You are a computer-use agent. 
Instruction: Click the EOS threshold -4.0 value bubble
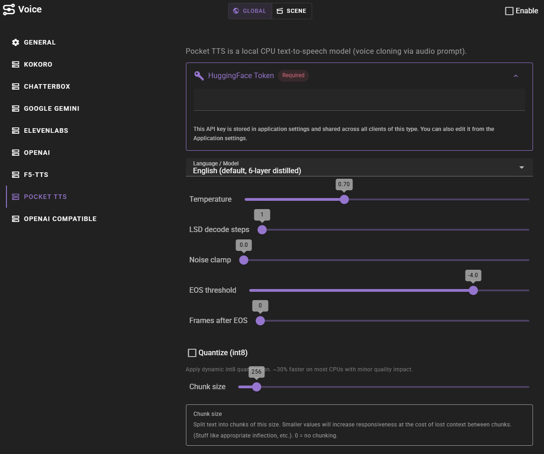click(x=473, y=275)
